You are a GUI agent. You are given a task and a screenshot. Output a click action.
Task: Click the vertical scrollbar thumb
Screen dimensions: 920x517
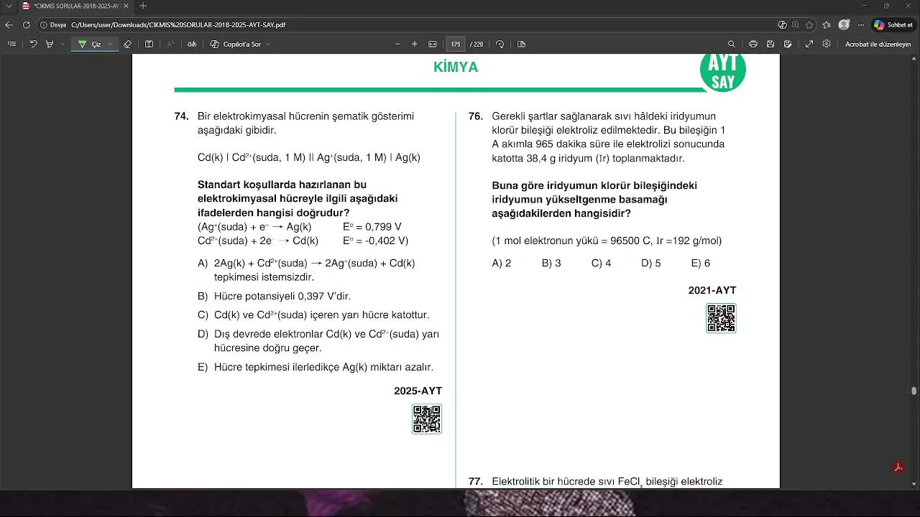(914, 391)
